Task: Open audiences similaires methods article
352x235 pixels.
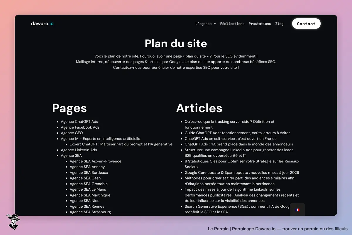Action: coord(239,181)
